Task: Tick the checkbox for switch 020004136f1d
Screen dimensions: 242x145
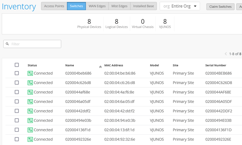Action: [x=17, y=130]
